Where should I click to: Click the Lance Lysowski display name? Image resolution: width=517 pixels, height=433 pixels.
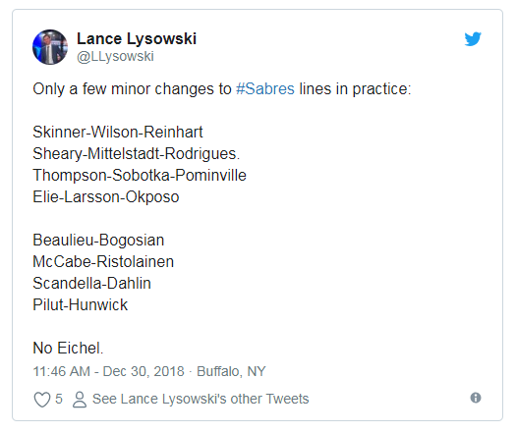(137, 39)
